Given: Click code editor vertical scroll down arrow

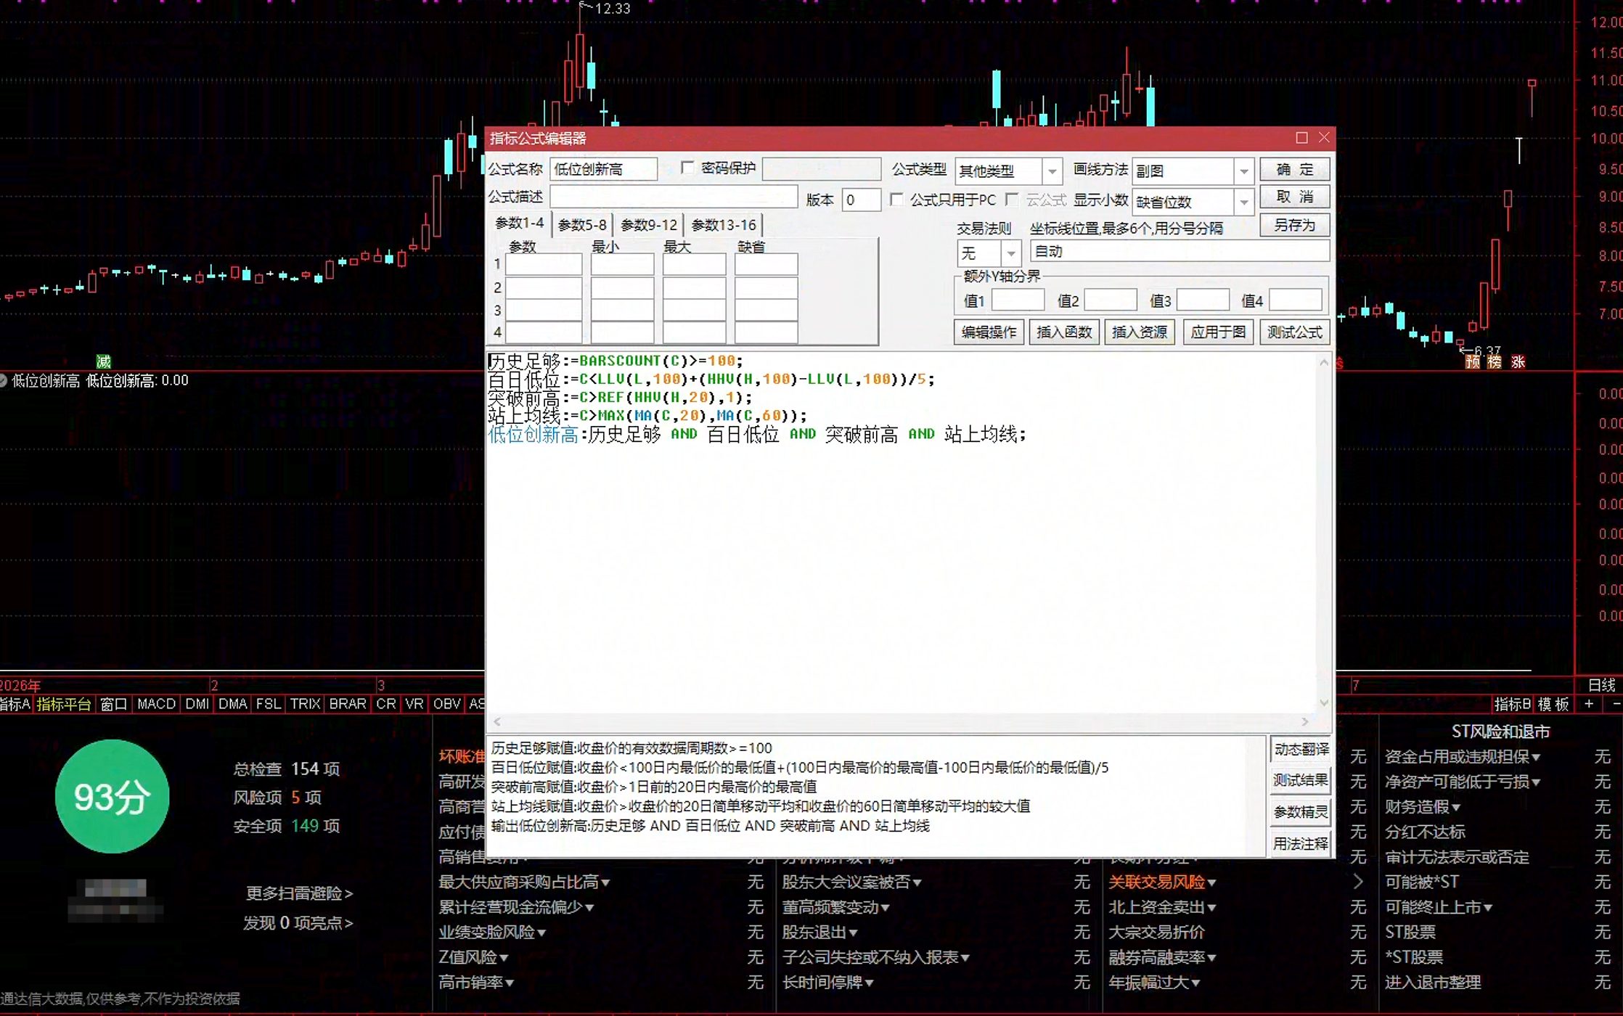Looking at the screenshot, I should point(1323,702).
